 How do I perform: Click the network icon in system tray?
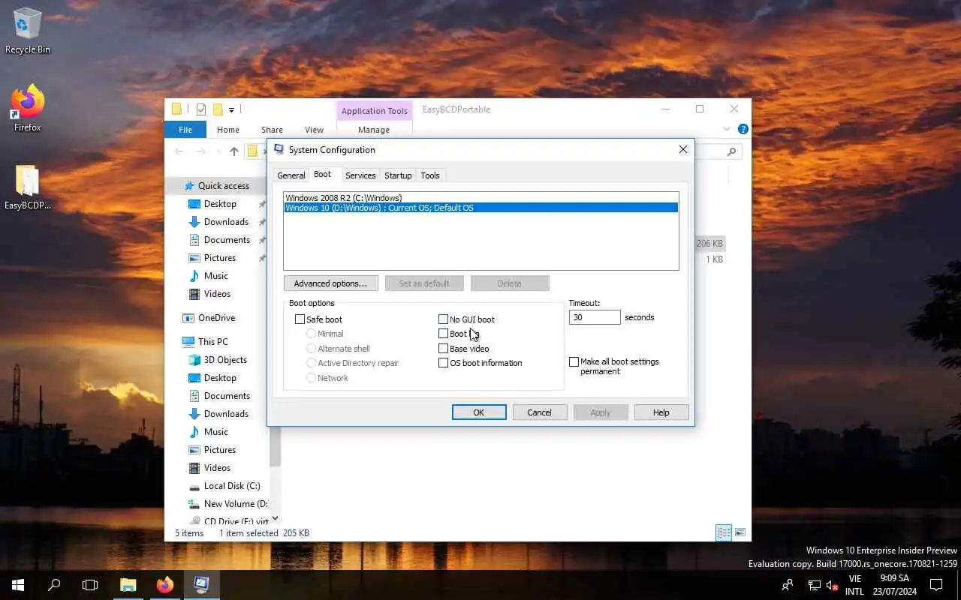click(x=814, y=585)
